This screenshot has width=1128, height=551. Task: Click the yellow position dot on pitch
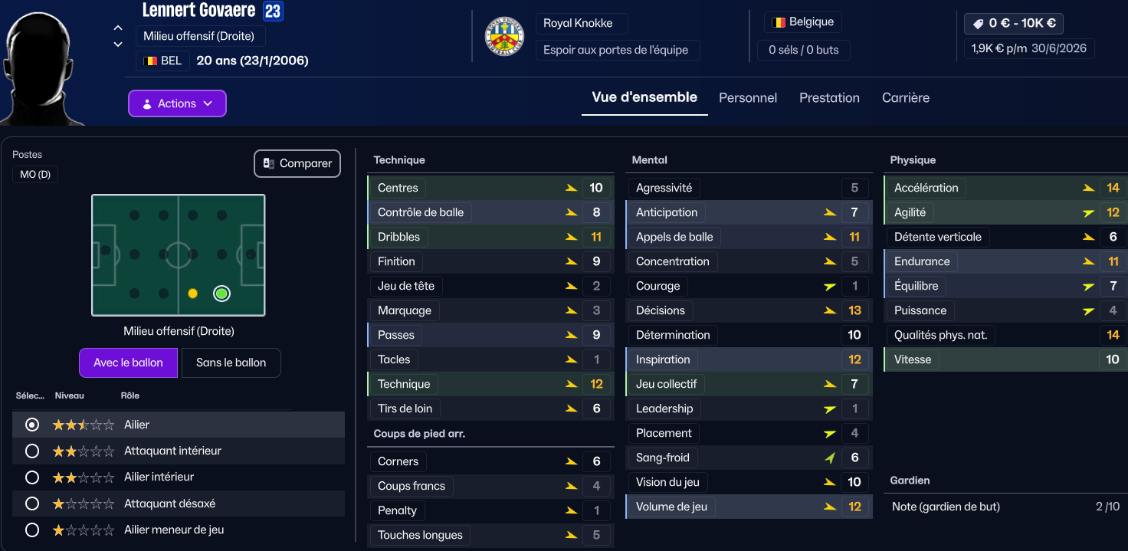click(x=192, y=294)
